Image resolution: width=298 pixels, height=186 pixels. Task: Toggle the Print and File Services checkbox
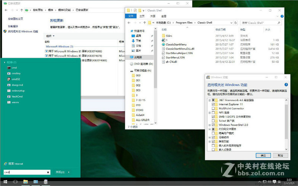[213, 129]
